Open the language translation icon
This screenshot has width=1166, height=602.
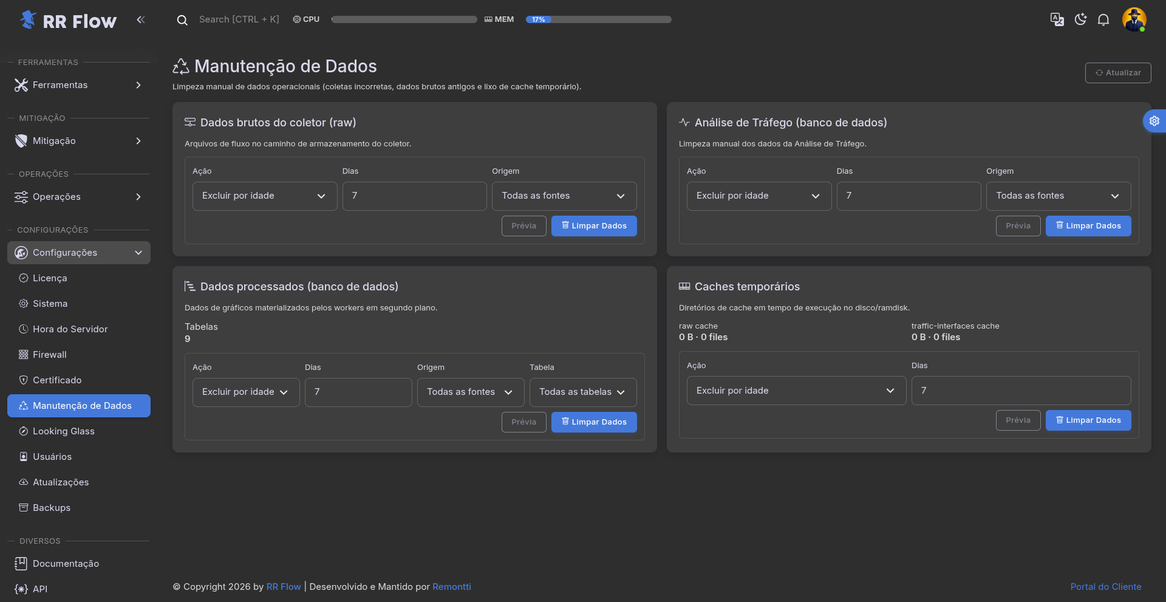coord(1057,19)
